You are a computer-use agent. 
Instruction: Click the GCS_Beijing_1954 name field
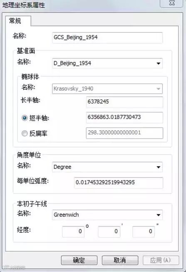[107, 37]
